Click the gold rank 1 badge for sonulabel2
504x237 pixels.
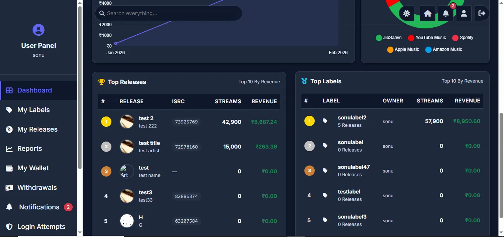310,121
